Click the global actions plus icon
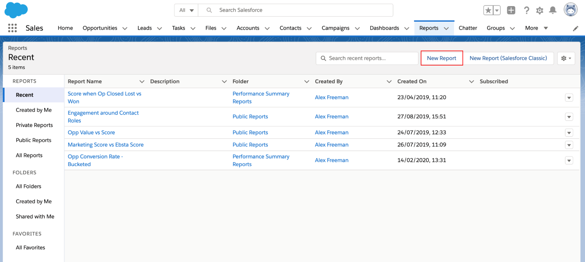 511,10
